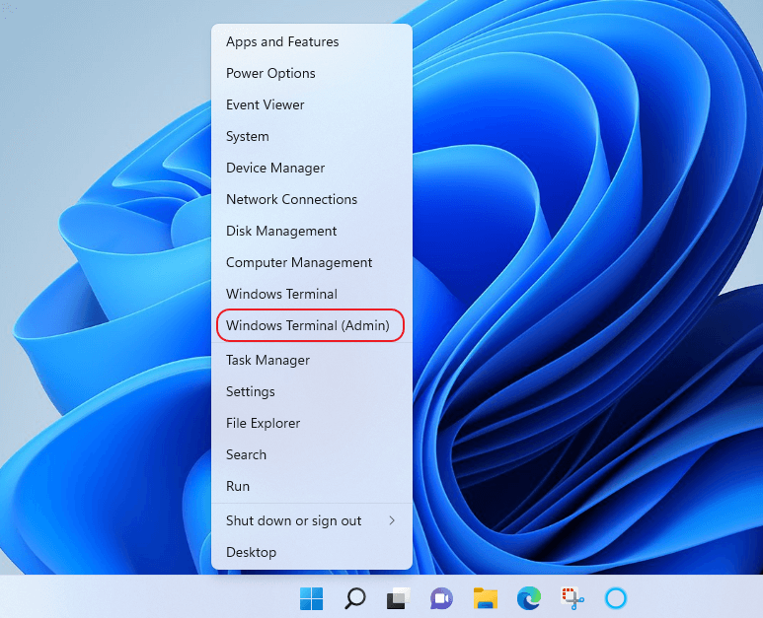The width and height of the screenshot is (763, 618).
Task: Launch Teams Chat from taskbar
Action: [441, 598]
